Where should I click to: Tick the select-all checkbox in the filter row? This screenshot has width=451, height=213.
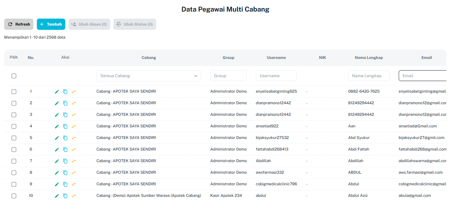tap(14, 76)
